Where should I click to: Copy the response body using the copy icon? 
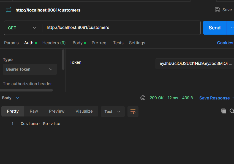coord(224,111)
